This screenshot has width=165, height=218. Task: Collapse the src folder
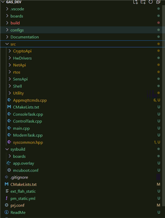pos(7,44)
